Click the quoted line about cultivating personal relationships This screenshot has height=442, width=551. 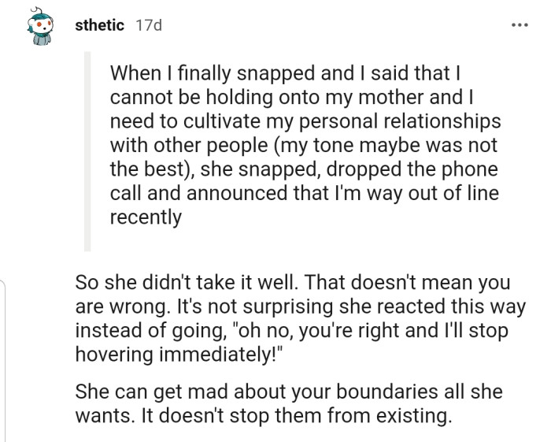pos(305,122)
